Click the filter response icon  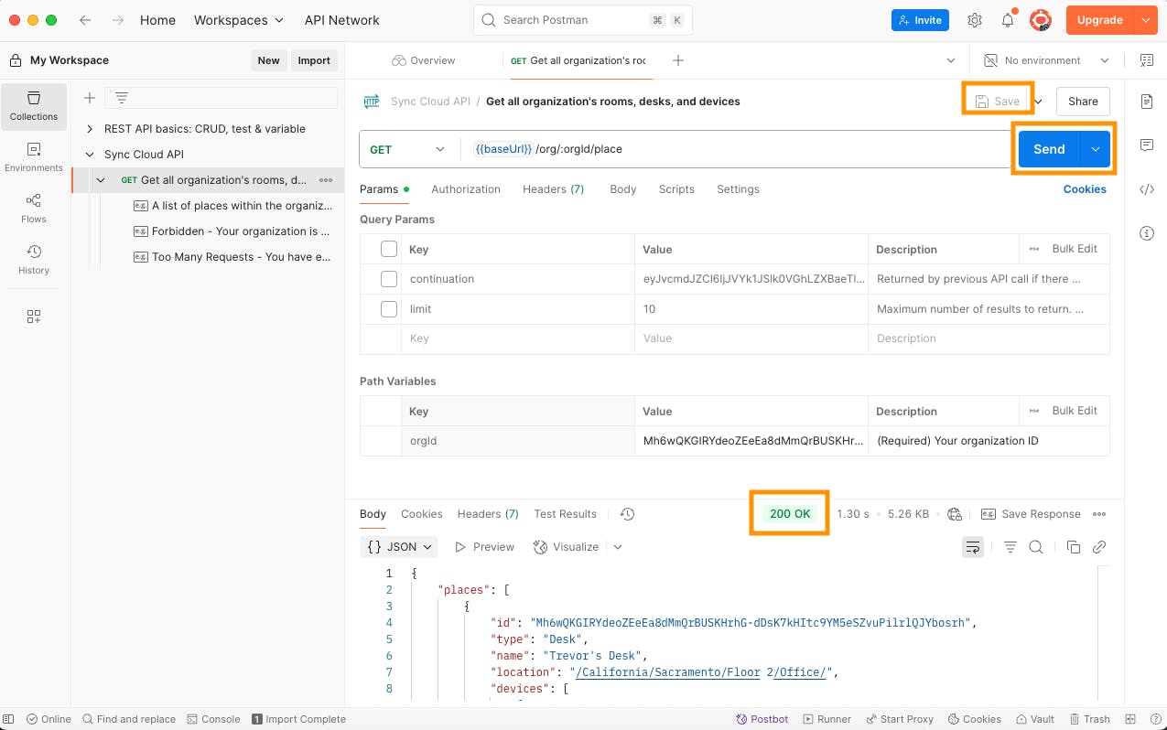[1010, 547]
